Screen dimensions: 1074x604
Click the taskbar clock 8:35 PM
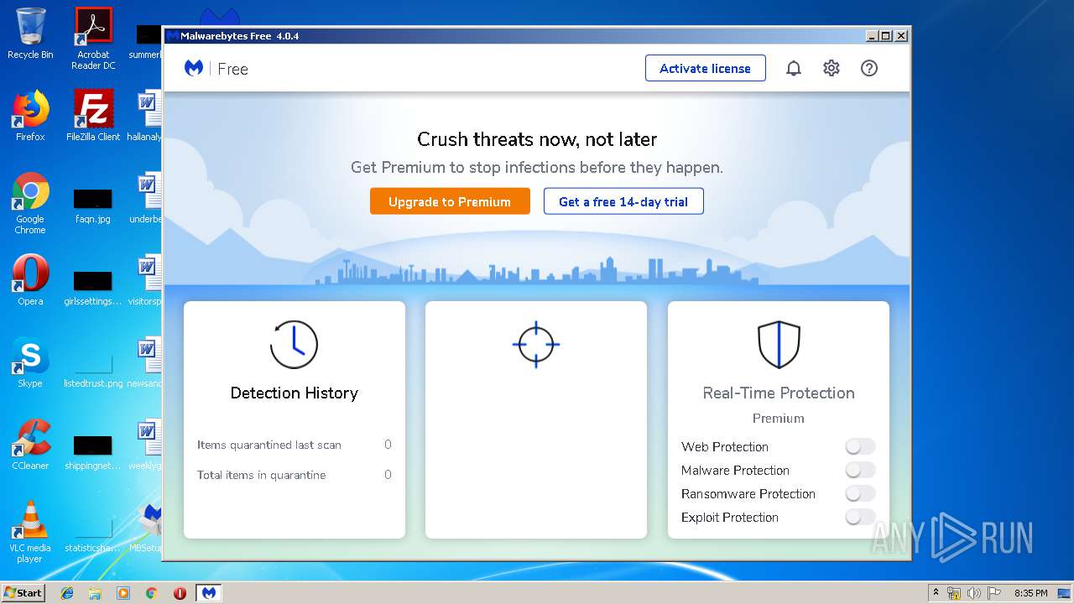pyautogui.click(x=1030, y=593)
